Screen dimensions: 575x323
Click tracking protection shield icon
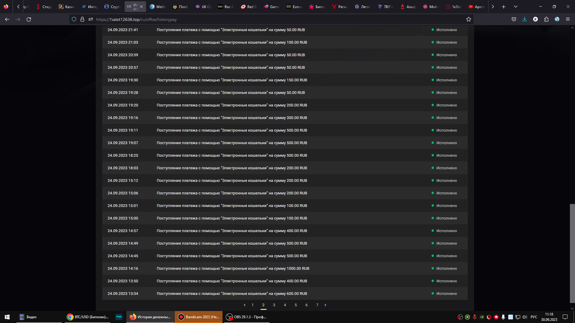point(74,19)
